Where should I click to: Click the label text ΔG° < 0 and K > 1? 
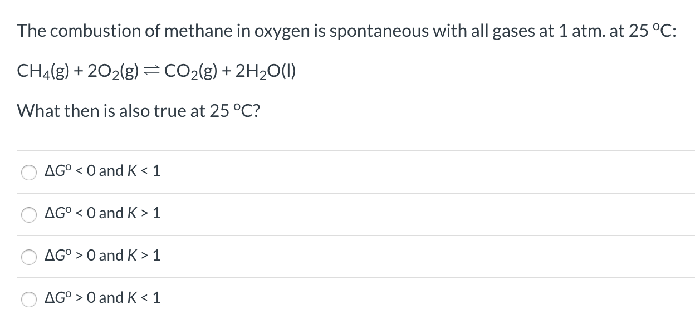coord(102,213)
